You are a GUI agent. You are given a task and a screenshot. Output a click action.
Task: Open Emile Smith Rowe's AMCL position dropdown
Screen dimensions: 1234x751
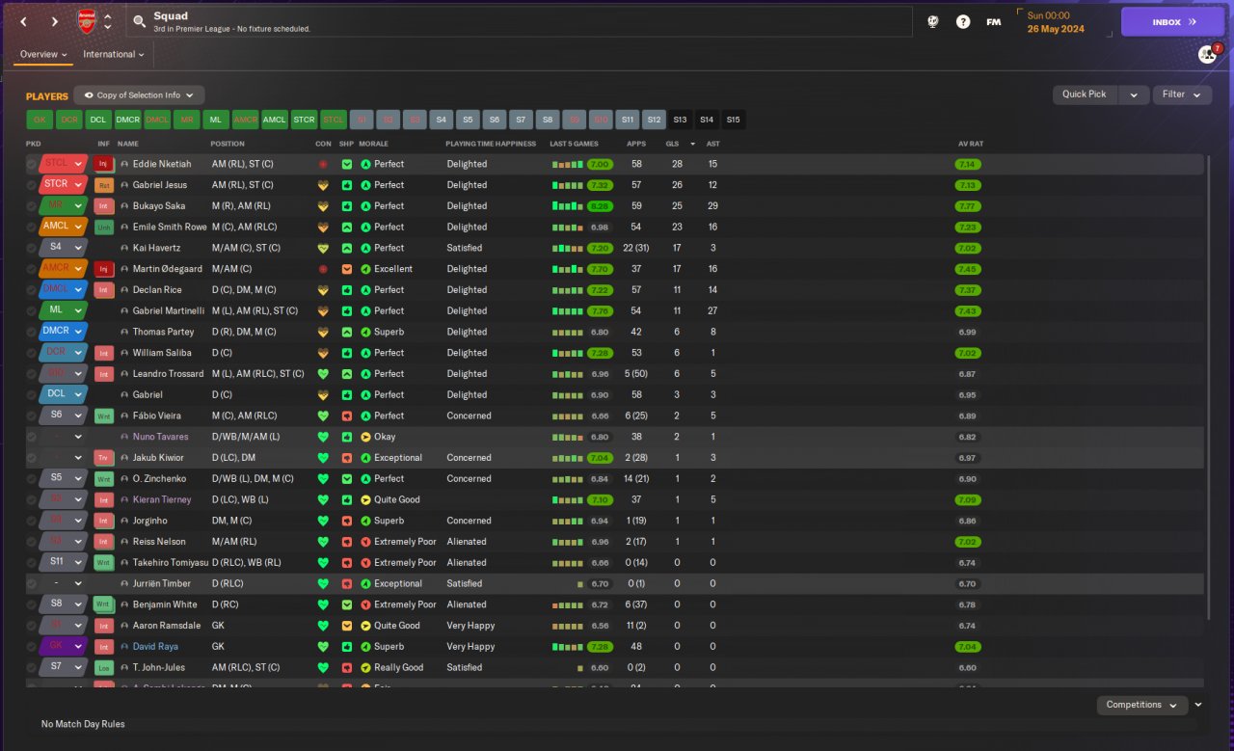tap(64, 228)
